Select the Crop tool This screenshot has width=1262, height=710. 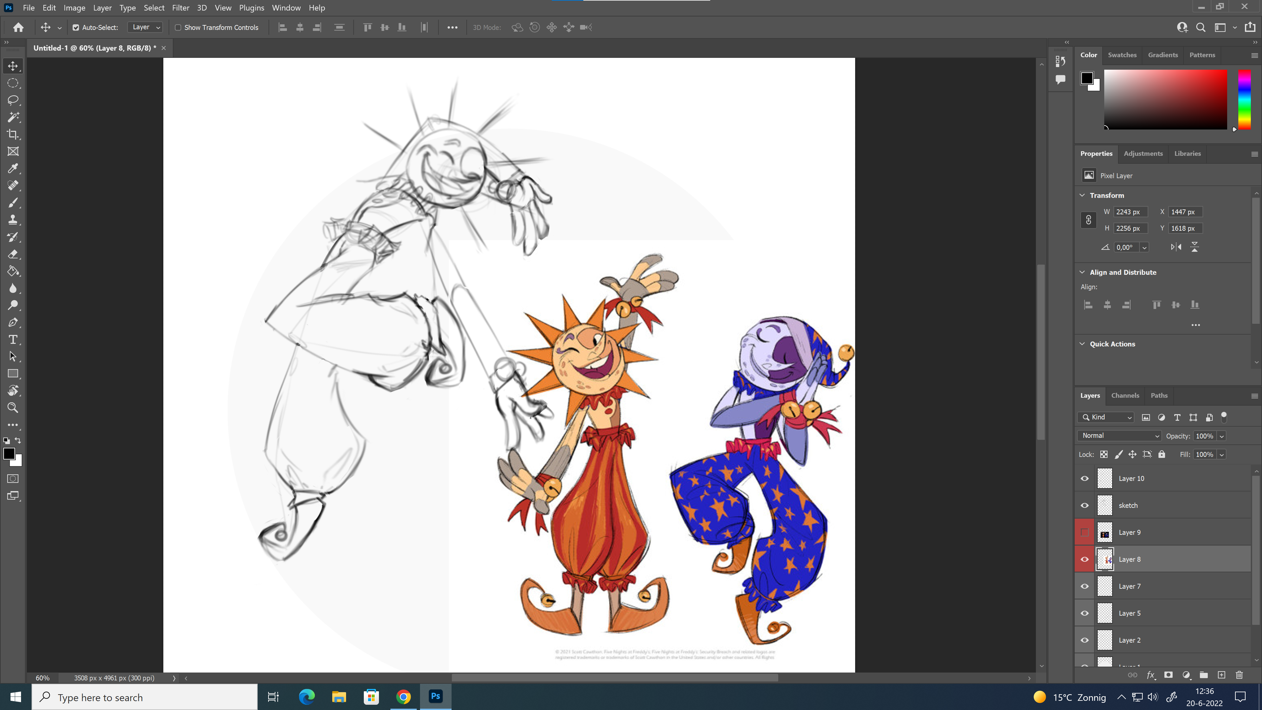pos(13,134)
